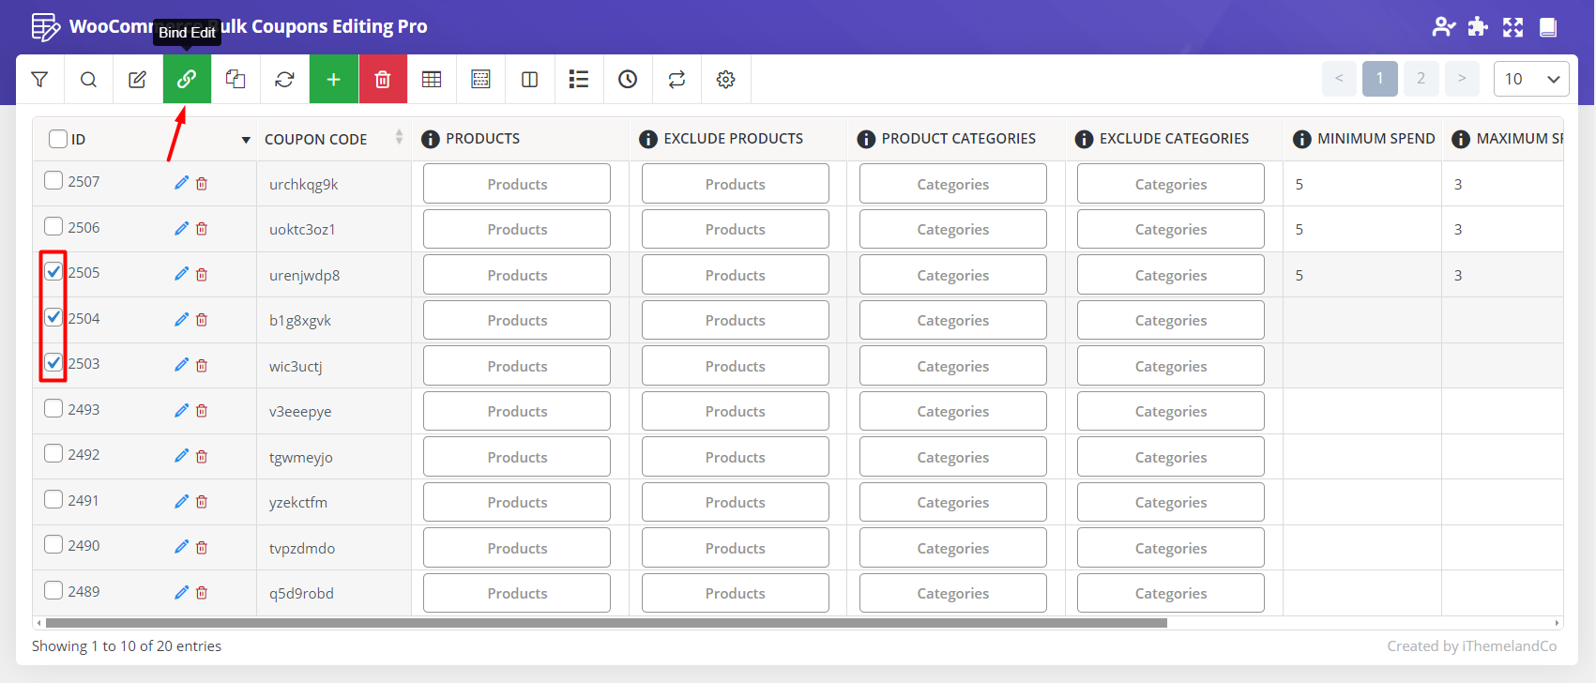Delete coupon 2492 with its trash icon
Viewport: 1596px width, 683px height.
(202, 457)
